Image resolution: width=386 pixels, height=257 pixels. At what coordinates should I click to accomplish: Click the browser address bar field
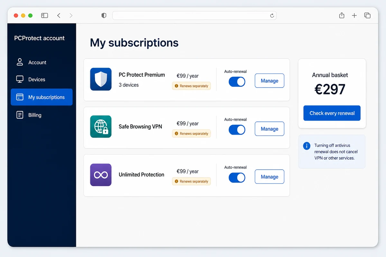[x=194, y=15]
